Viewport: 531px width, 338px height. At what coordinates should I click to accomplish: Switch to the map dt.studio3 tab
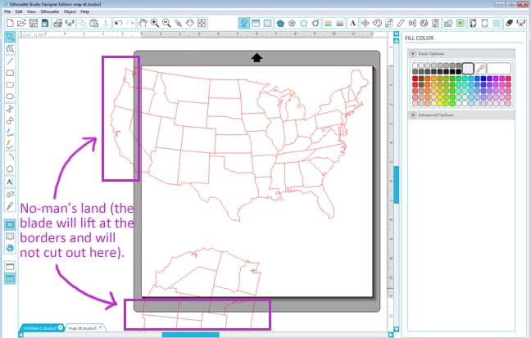83,328
